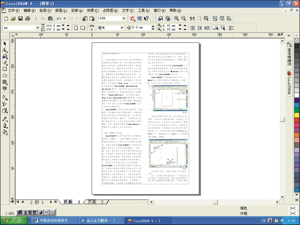Select the Interactive Fill tool

[x=5, y=97]
